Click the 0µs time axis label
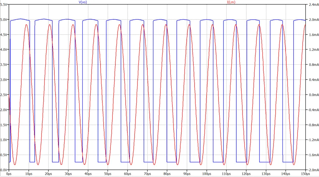 pos(9,174)
